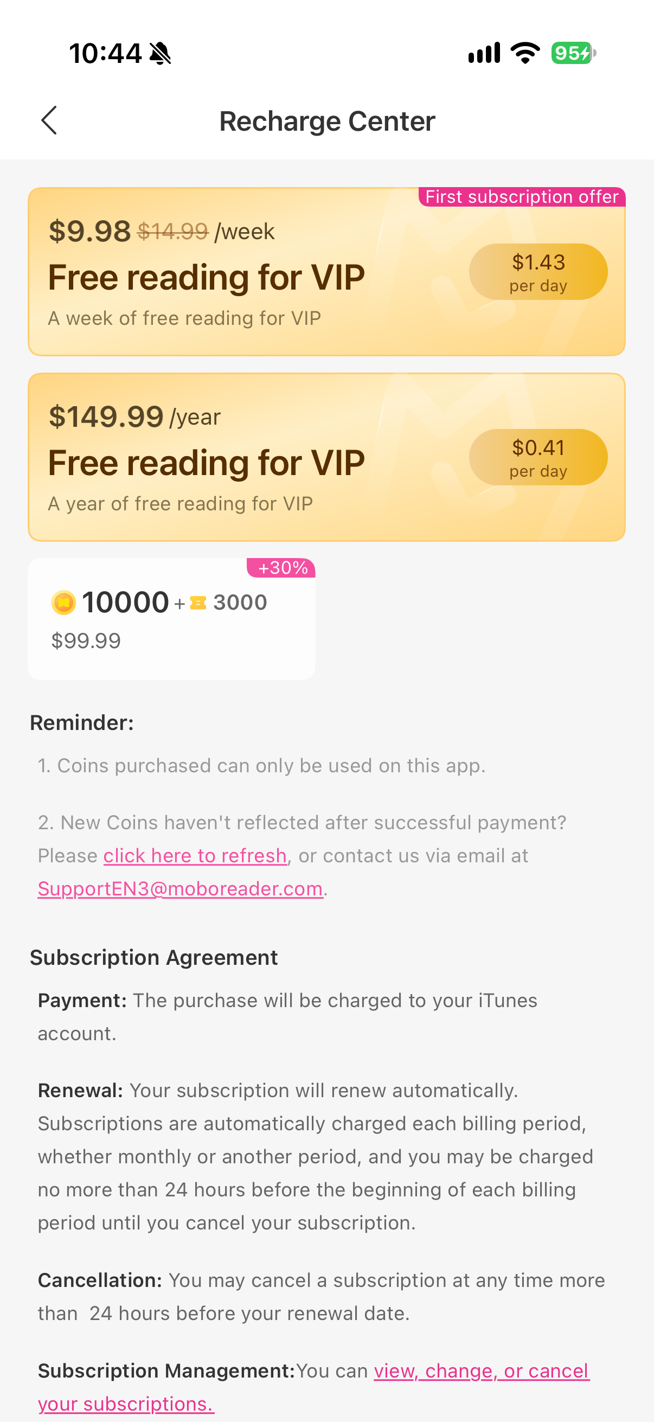Tap the Subscription Agreement heading
This screenshot has width=654, height=1422.
pos(154,958)
